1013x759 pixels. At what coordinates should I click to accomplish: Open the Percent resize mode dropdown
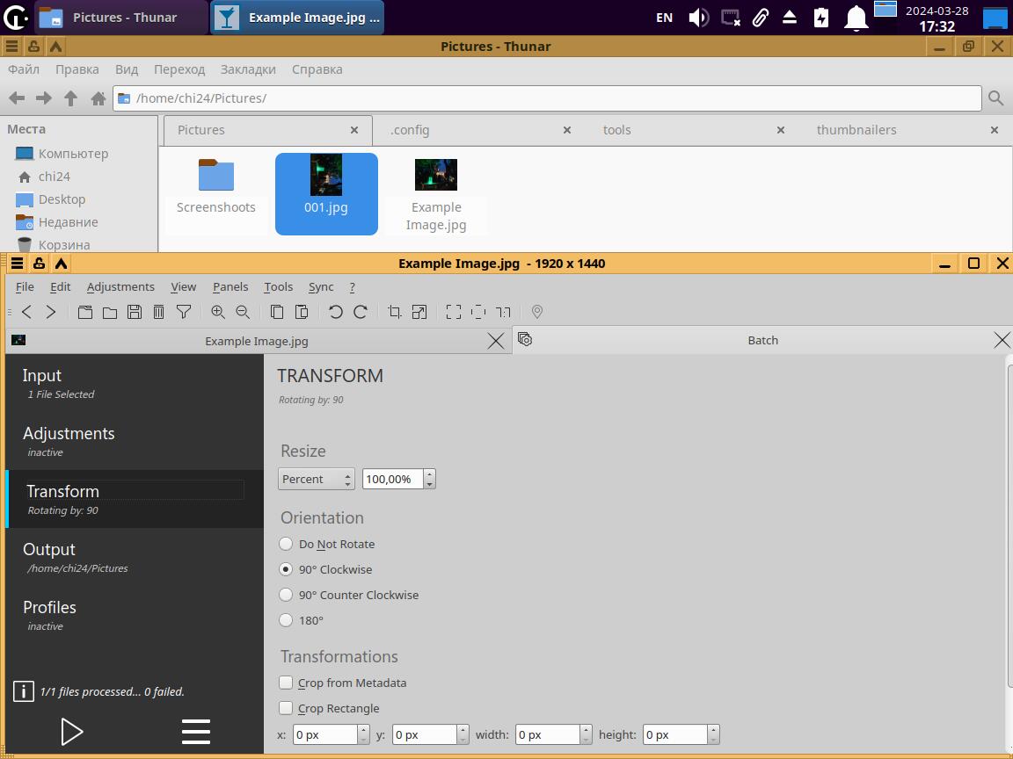317,479
